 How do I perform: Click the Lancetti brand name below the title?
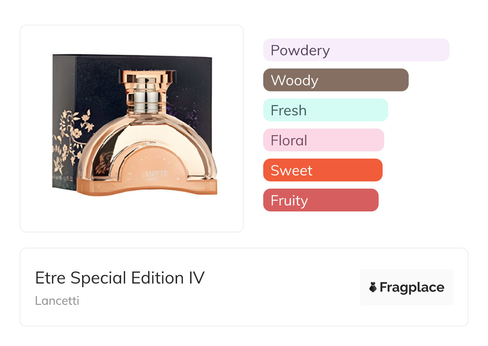pos(57,301)
